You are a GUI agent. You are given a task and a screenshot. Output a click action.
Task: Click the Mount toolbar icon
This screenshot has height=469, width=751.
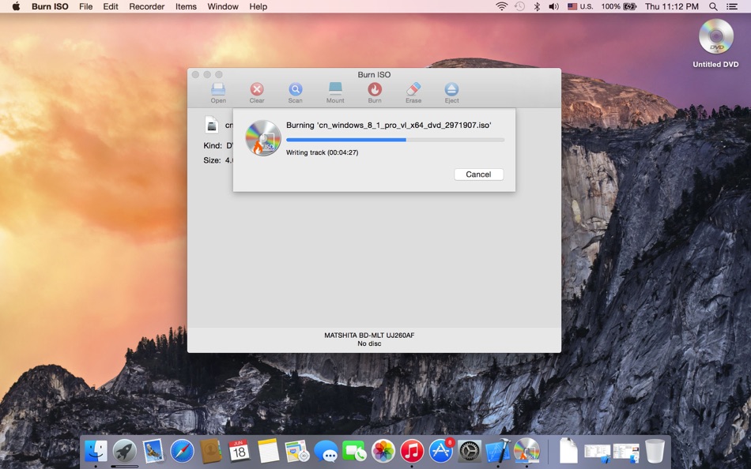[x=335, y=89]
